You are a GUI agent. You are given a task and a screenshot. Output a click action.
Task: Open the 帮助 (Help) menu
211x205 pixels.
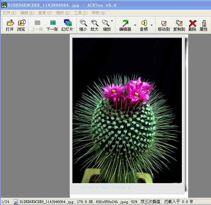pos(98,13)
